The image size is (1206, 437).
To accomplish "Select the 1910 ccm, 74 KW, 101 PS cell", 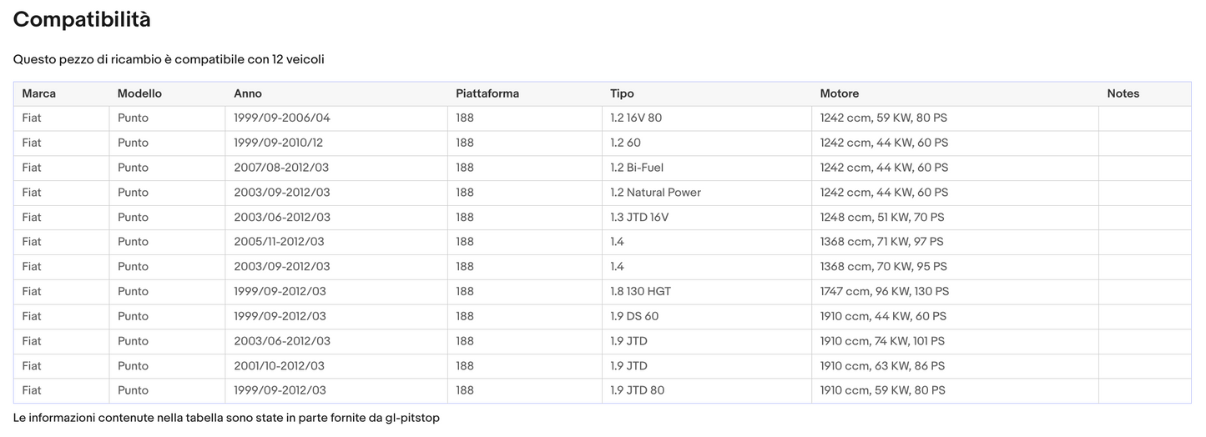I will coord(882,341).
